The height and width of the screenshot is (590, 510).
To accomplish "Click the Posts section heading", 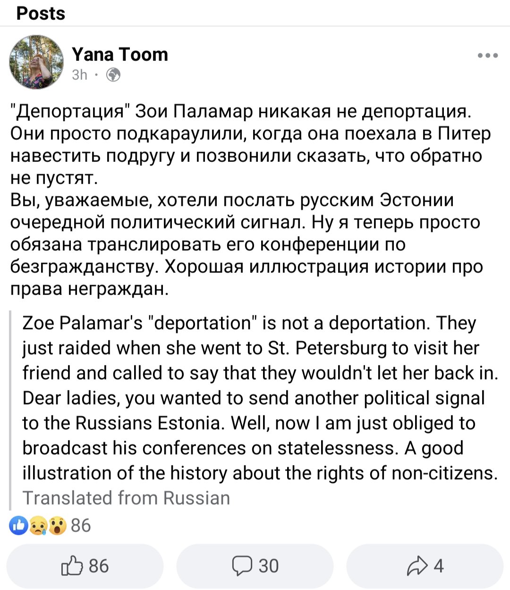I will (41, 13).
